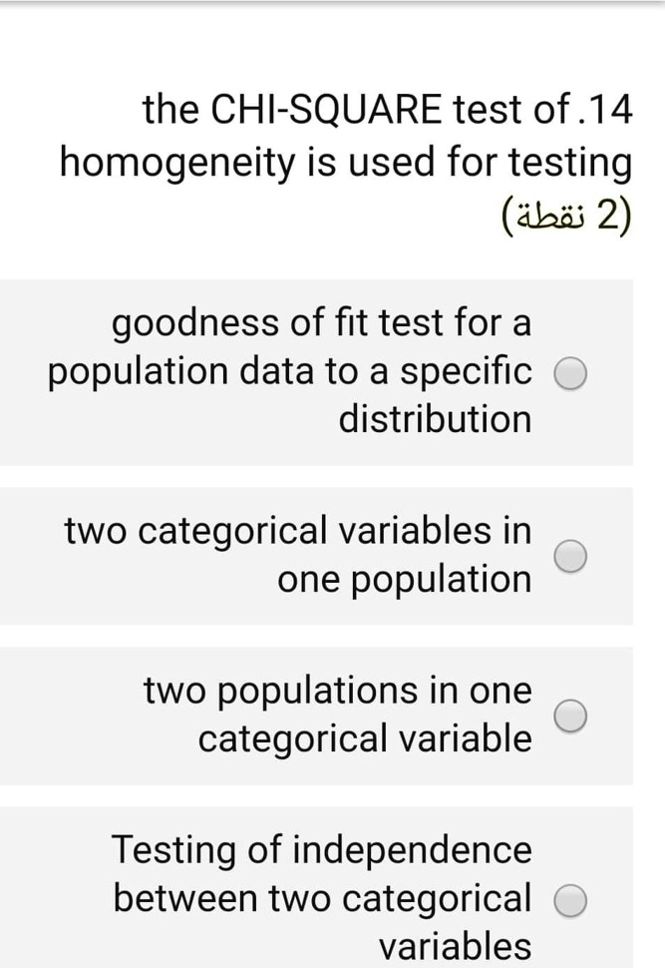Mark the Testing of independence radio button
This screenshot has height=968, width=665.
click(569, 898)
